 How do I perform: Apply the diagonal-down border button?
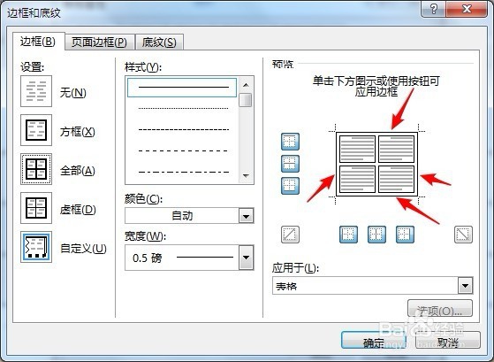(x=463, y=235)
